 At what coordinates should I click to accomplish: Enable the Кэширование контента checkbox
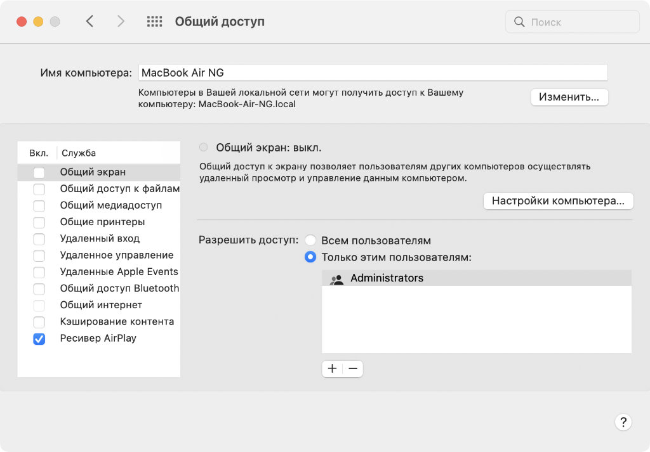pos(39,322)
